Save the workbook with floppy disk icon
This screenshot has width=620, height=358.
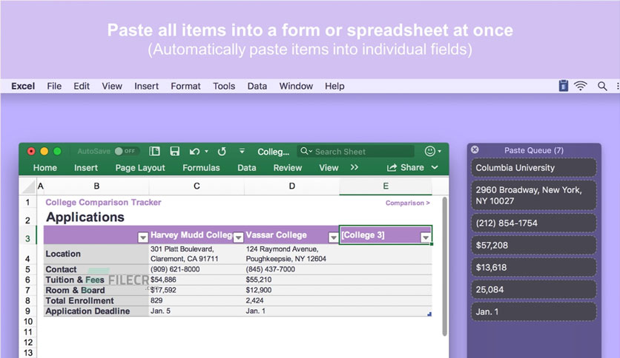point(175,152)
